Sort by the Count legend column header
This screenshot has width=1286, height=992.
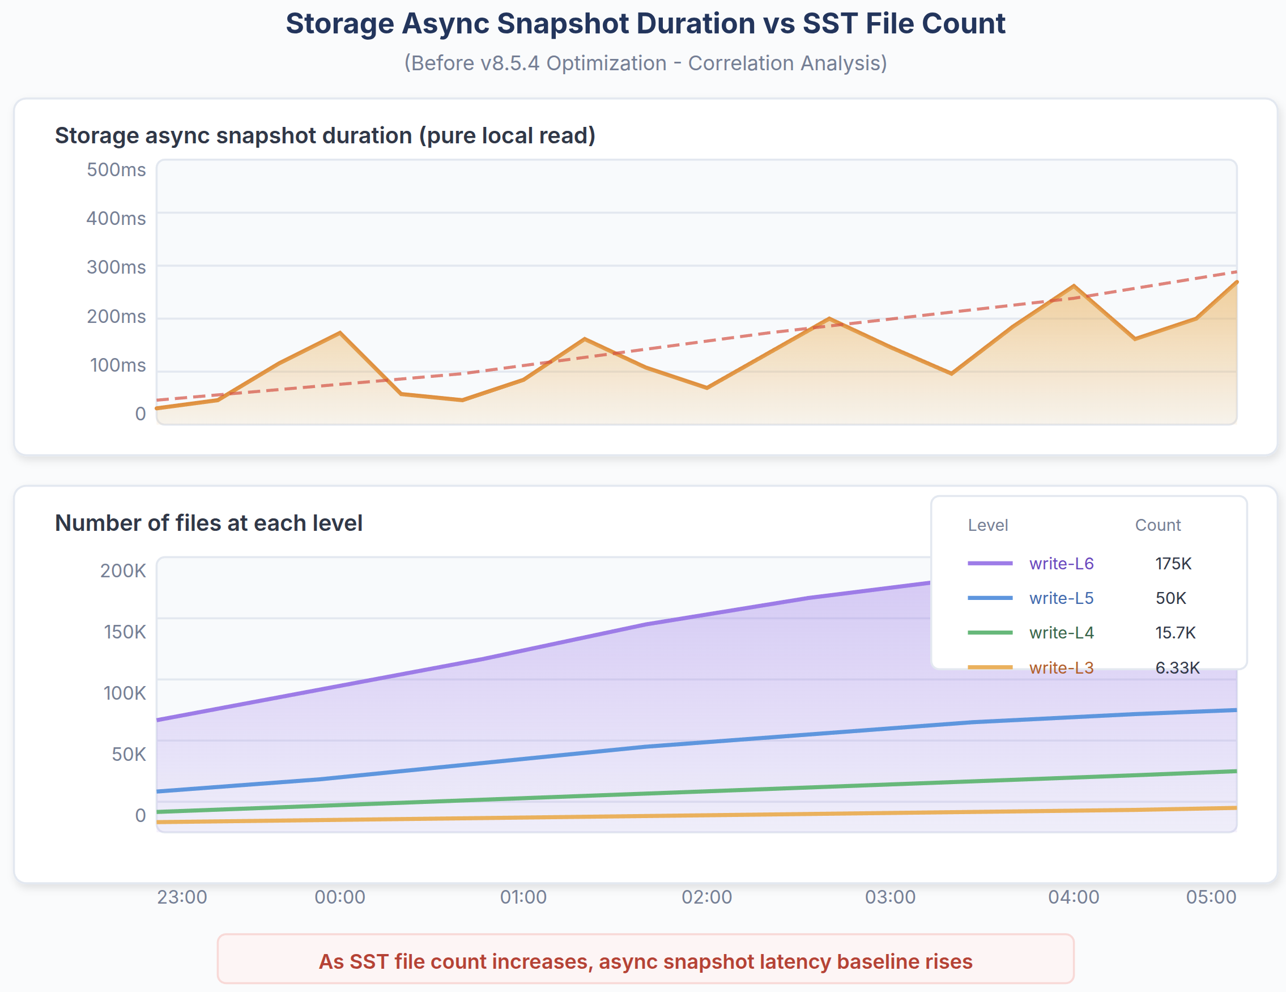(x=1157, y=525)
